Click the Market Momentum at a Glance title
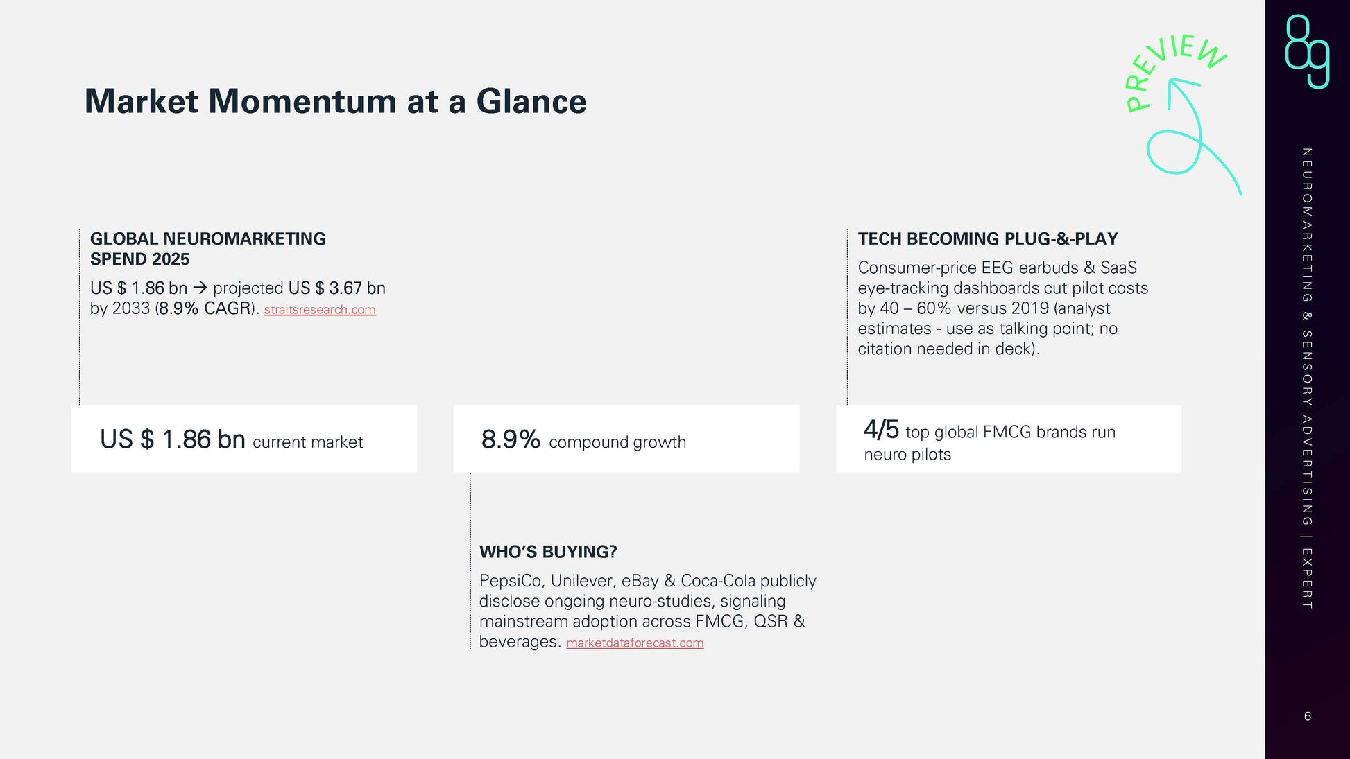1350x759 pixels. coord(335,101)
